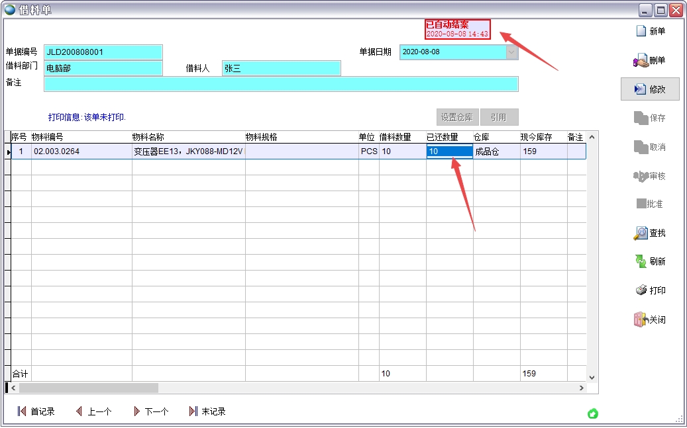Open the Search (查找) tool
Screen dimensions: 687x428
click(641, 234)
